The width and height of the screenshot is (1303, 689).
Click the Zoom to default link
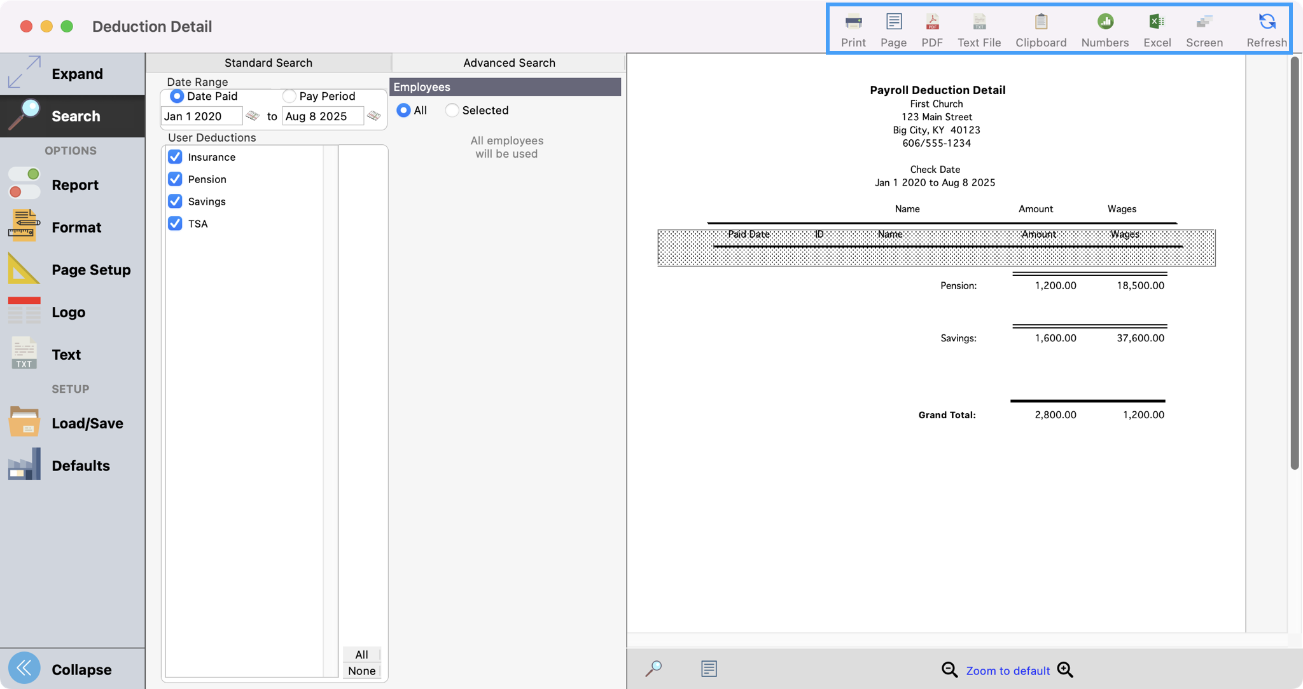pos(1007,671)
